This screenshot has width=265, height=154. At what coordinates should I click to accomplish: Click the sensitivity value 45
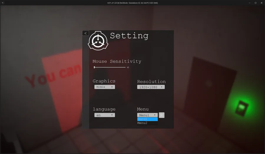click(128, 67)
